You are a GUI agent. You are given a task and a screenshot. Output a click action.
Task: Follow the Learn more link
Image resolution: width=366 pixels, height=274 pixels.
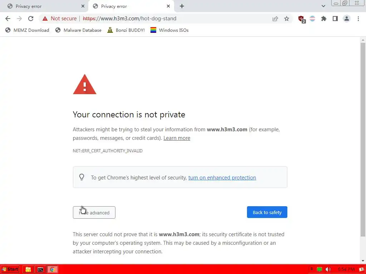tap(177, 138)
